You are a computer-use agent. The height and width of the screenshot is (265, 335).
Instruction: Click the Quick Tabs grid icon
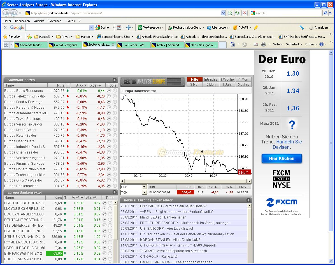coord(6,45)
